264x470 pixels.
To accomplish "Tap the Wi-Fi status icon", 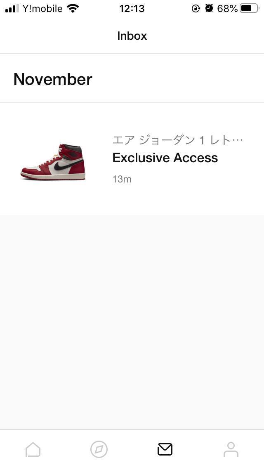I will coord(73,8).
